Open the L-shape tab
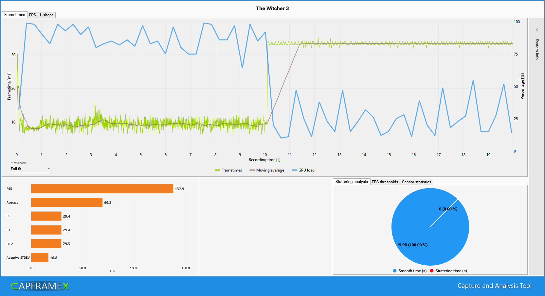The height and width of the screenshot is (296, 545). (46, 15)
